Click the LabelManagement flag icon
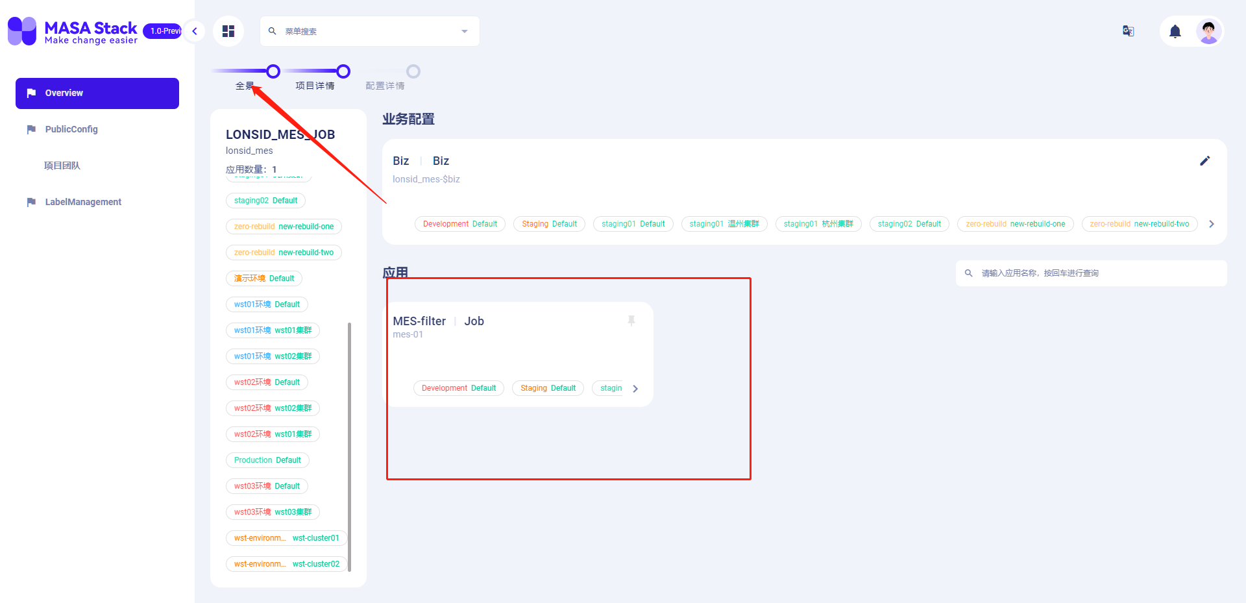The height and width of the screenshot is (603, 1246). pos(31,203)
